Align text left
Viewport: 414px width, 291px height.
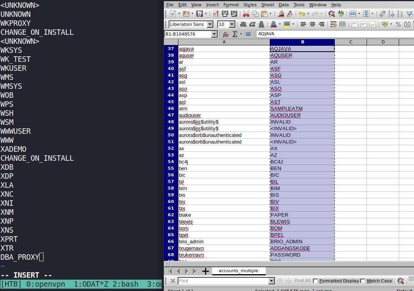point(303,25)
